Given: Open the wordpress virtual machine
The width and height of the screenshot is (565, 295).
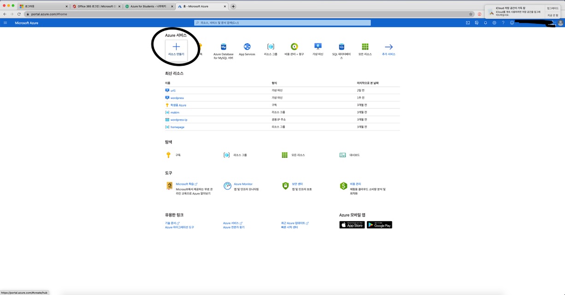Looking at the screenshot, I should (x=177, y=98).
